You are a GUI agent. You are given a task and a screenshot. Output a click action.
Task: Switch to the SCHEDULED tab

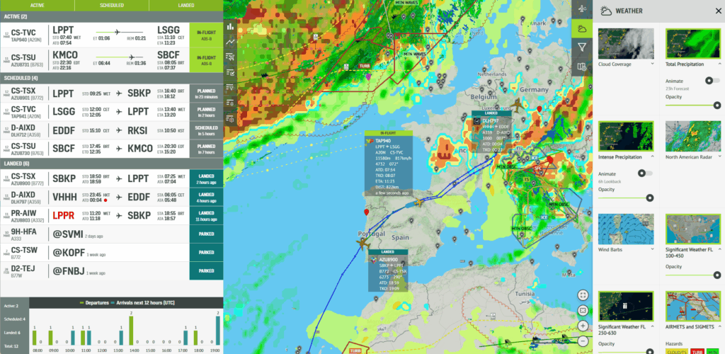[111, 5]
